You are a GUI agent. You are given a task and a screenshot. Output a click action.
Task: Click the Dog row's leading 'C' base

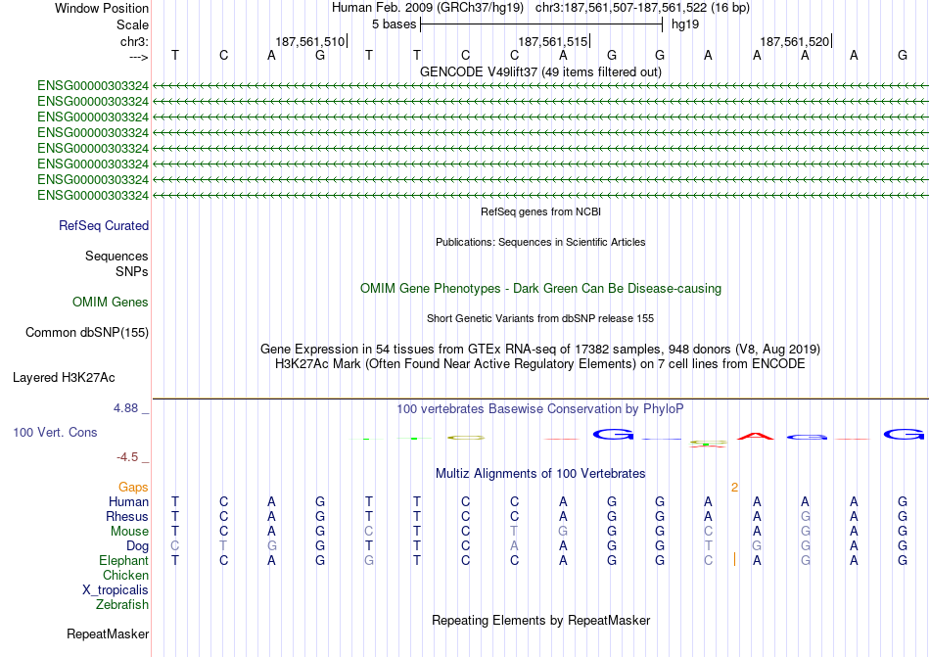point(175,546)
